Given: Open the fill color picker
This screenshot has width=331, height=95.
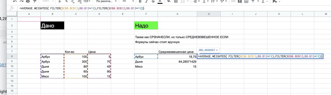Looking at the screenshot, I should tap(169, 1).
